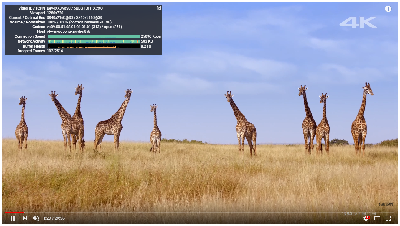Click the SUBSCRIBE watermark

pos(386,204)
